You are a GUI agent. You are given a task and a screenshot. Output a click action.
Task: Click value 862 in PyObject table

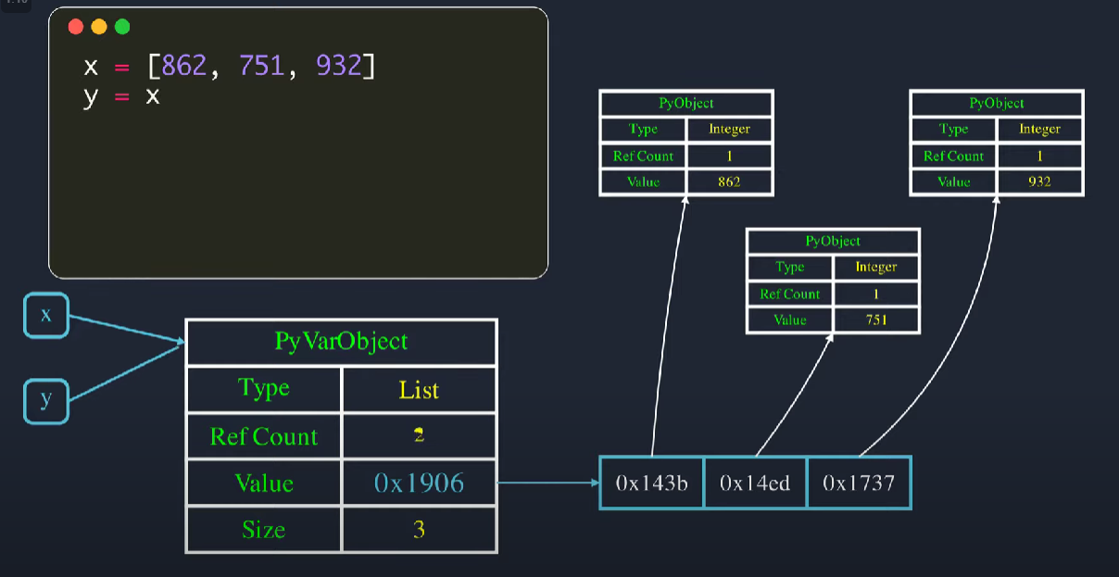click(729, 182)
